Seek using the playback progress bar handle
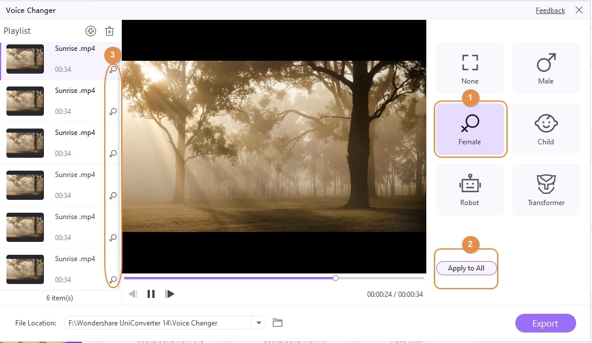 336,278
